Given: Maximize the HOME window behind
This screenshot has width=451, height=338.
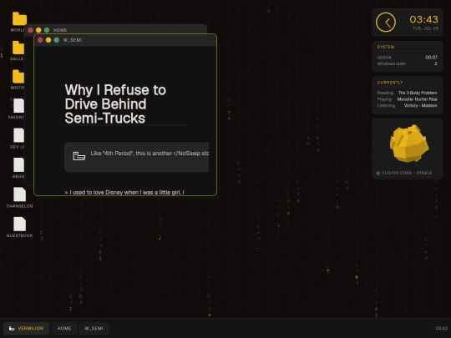Looking at the screenshot, I should pyautogui.click(x=47, y=30).
